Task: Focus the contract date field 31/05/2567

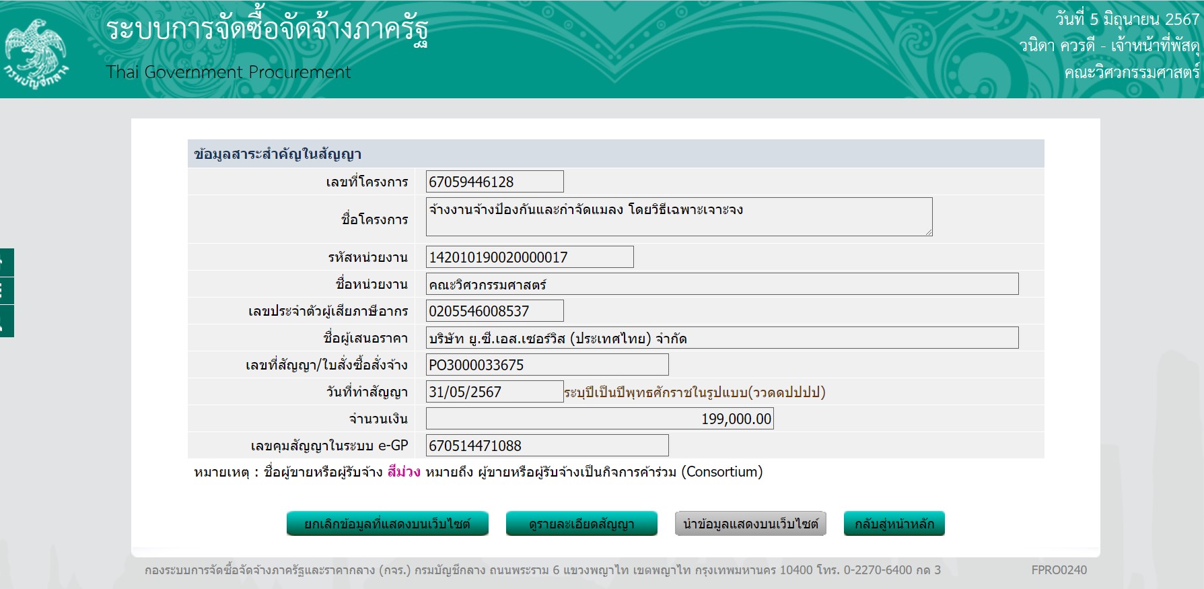Action: pyautogui.click(x=495, y=392)
